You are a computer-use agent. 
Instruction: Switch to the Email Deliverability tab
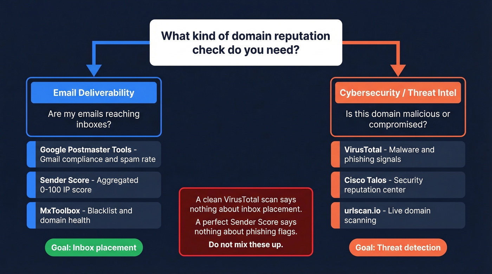(93, 92)
